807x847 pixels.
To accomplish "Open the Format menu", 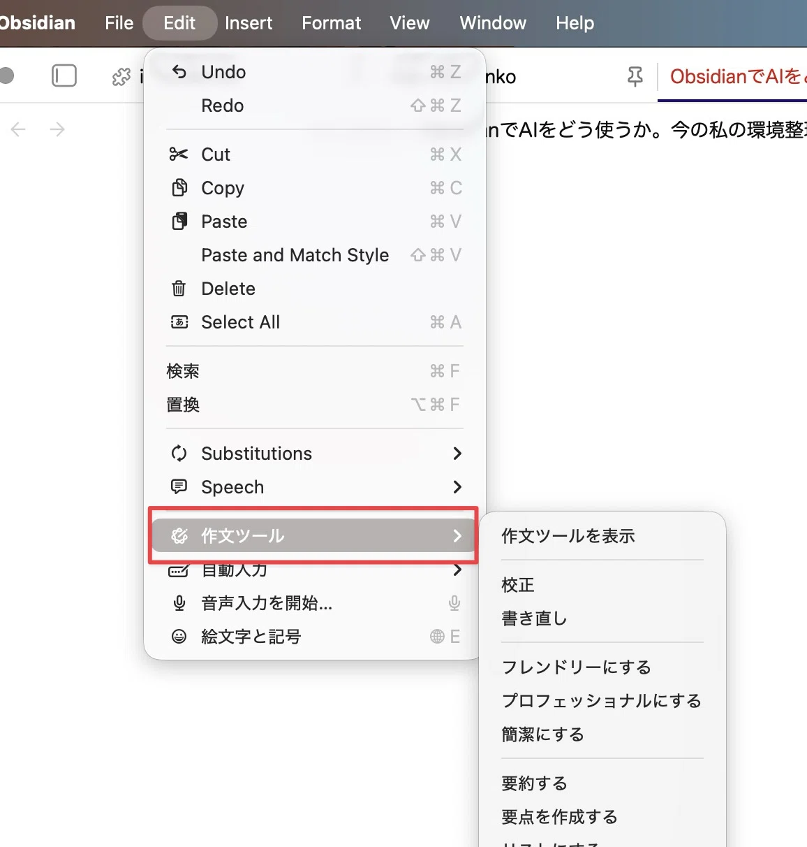I will (x=332, y=23).
